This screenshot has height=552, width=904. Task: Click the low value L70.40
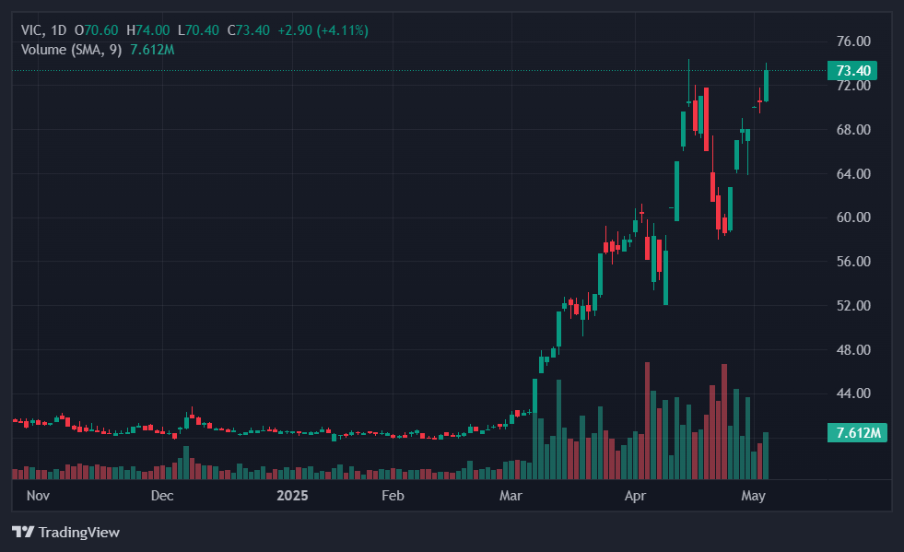click(x=198, y=30)
